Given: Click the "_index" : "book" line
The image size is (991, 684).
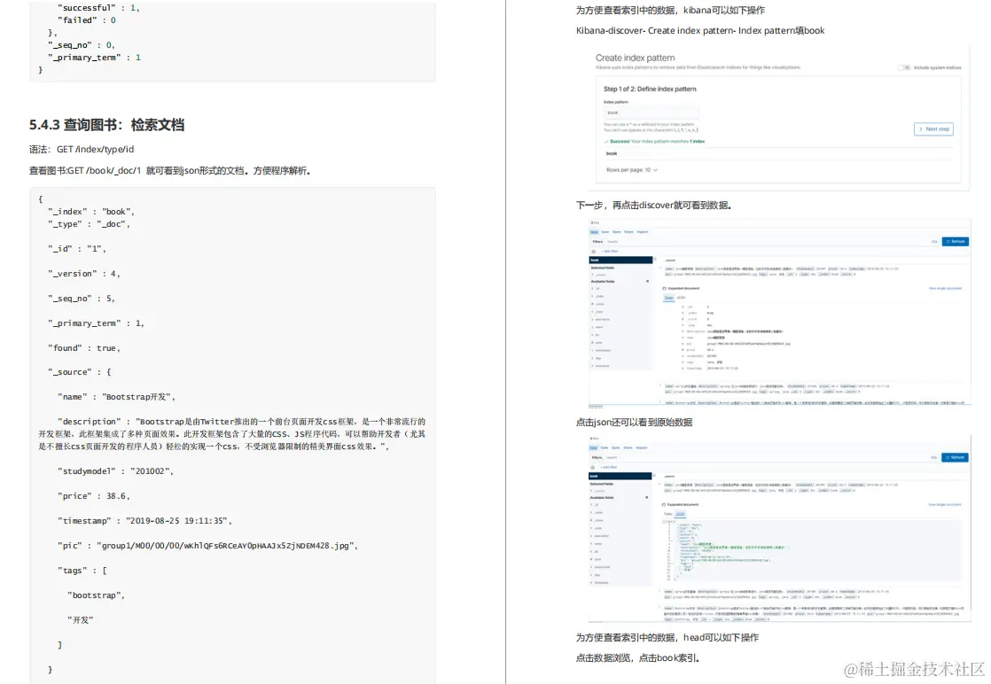Looking at the screenshot, I should tap(91, 212).
